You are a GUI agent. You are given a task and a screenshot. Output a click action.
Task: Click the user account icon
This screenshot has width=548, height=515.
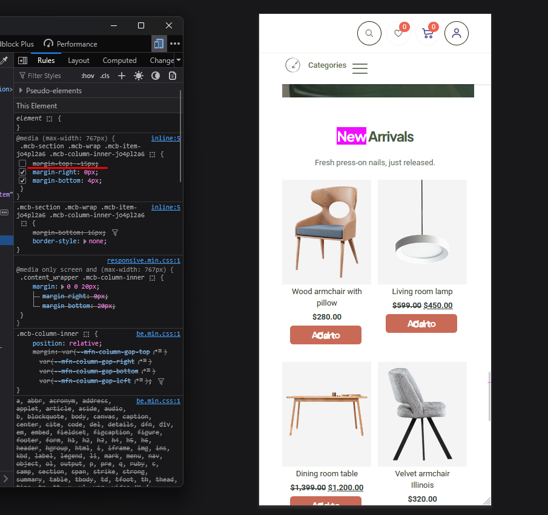pyautogui.click(x=457, y=33)
